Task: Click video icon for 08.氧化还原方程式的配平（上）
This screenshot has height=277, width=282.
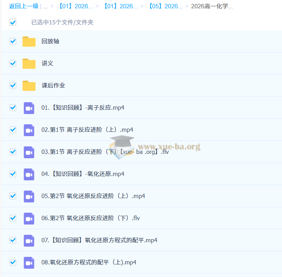Action: pos(29,262)
